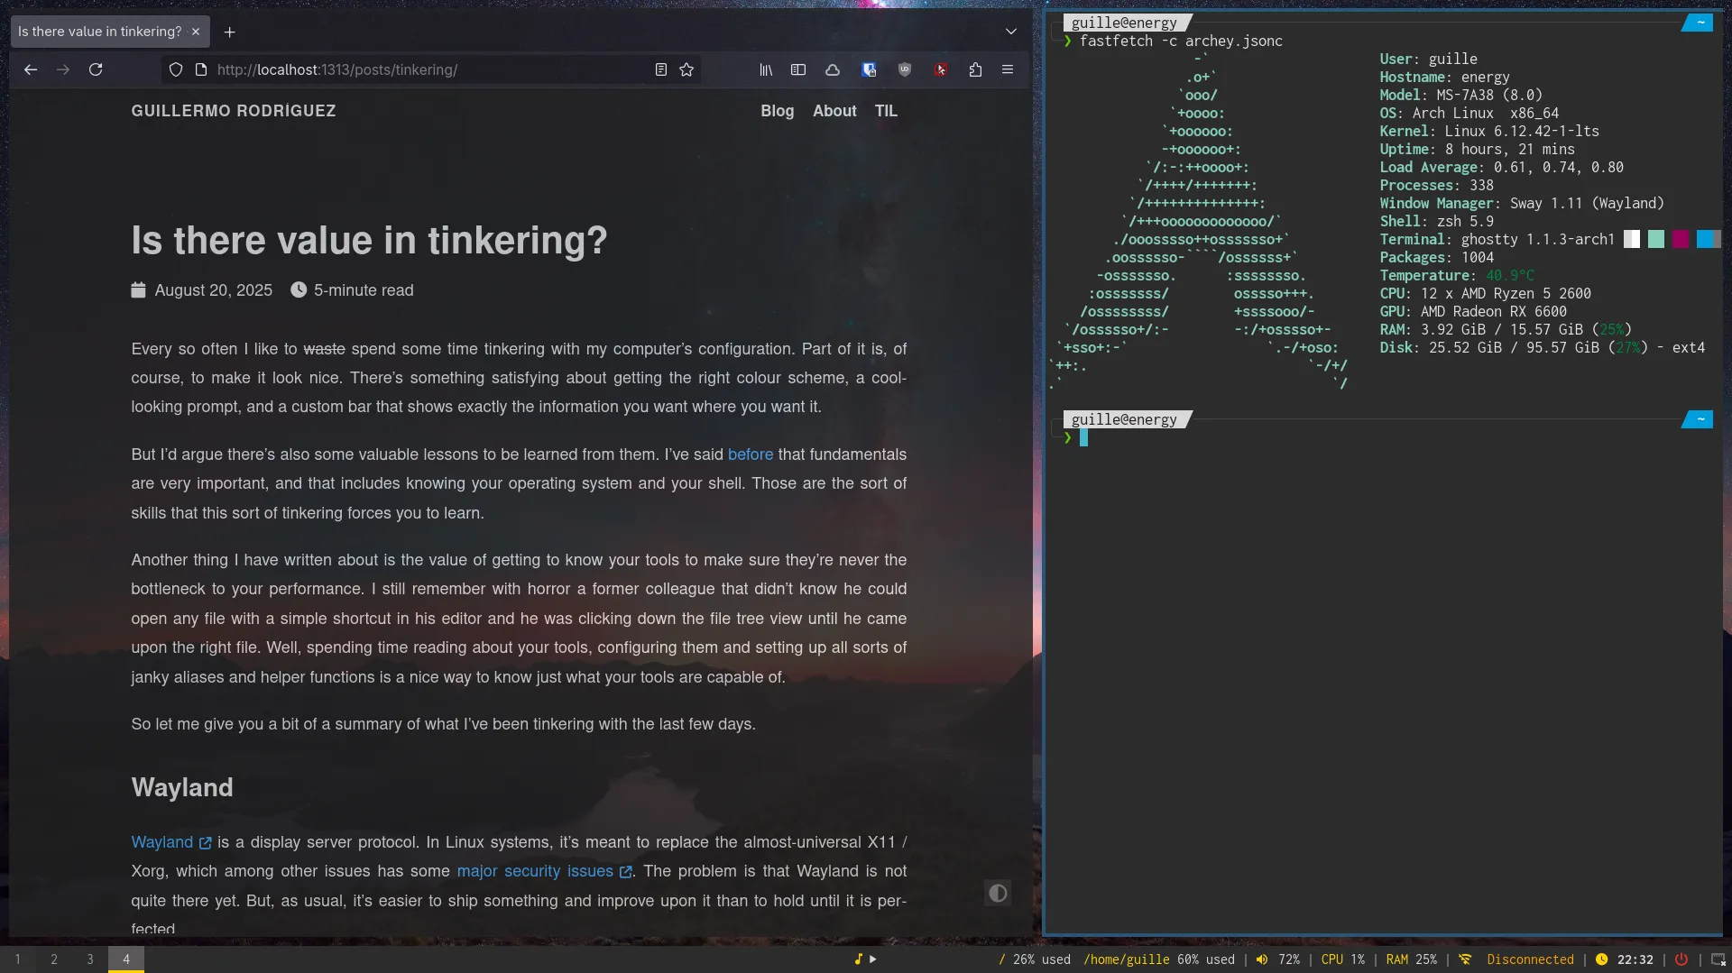1732x973 pixels.
Task: Click the browser forward arrow
Action: point(63,69)
